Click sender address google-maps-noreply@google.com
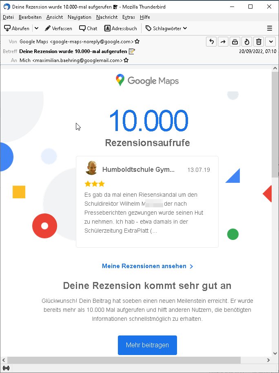279x373 pixels. click(92, 42)
